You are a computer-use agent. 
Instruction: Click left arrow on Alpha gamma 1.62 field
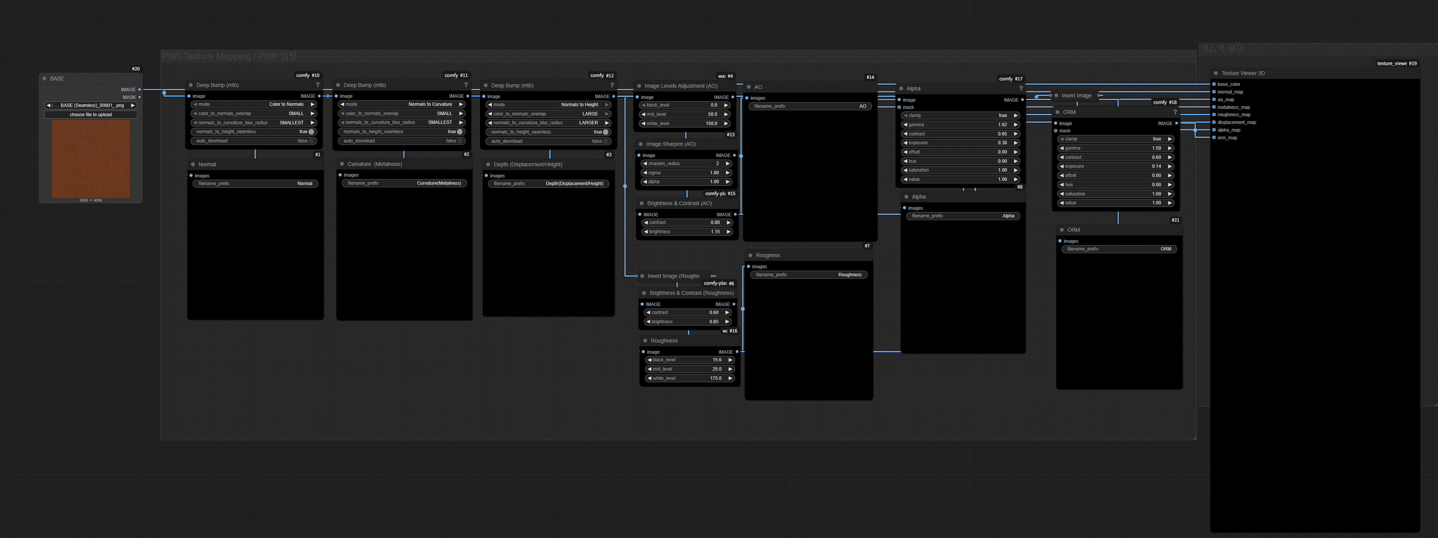click(x=905, y=125)
